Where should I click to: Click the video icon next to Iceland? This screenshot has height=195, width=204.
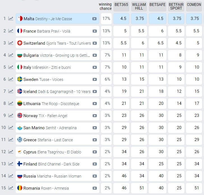pyautogui.click(x=95, y=92)
